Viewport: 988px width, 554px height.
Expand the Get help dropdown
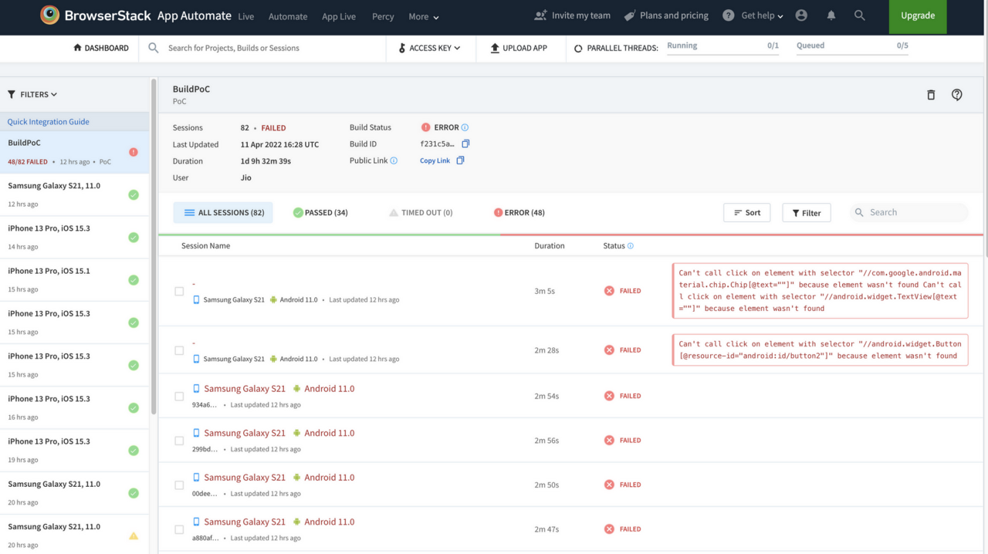click(762, 15)
